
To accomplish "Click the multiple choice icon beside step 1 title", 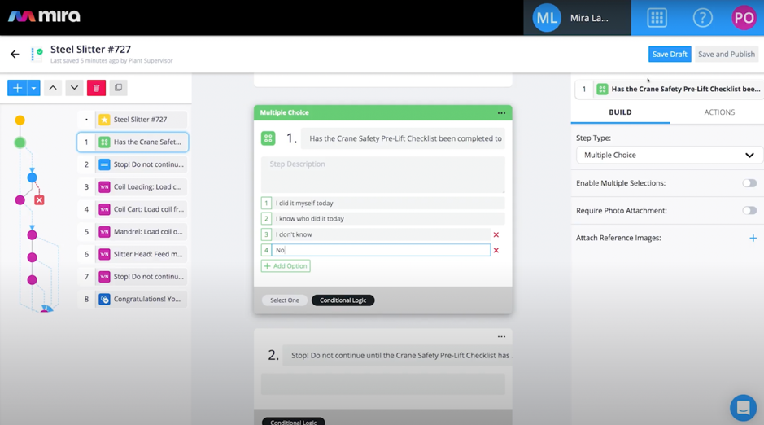I will (x=268, y=138).
